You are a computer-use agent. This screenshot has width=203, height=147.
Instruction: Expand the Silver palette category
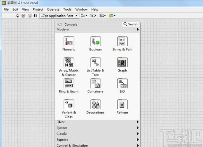coord(97,122)
